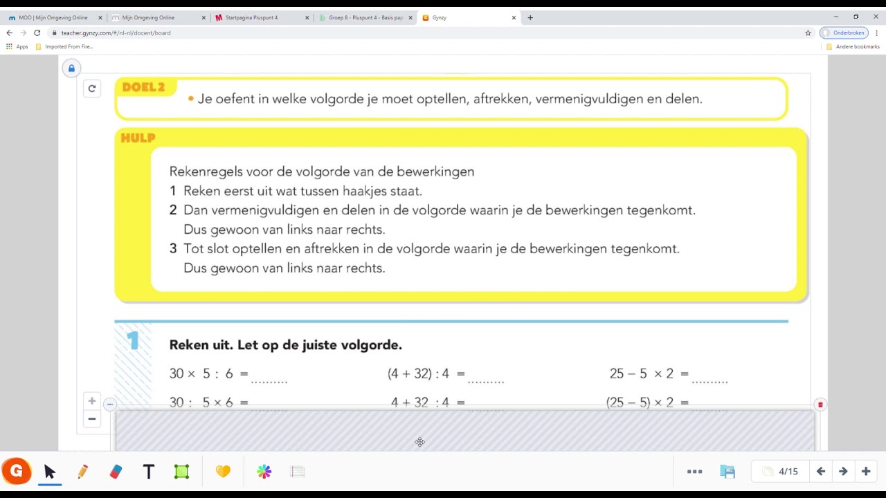Select the eraser tool
The image size is (886, 498).
click(116, 472)
